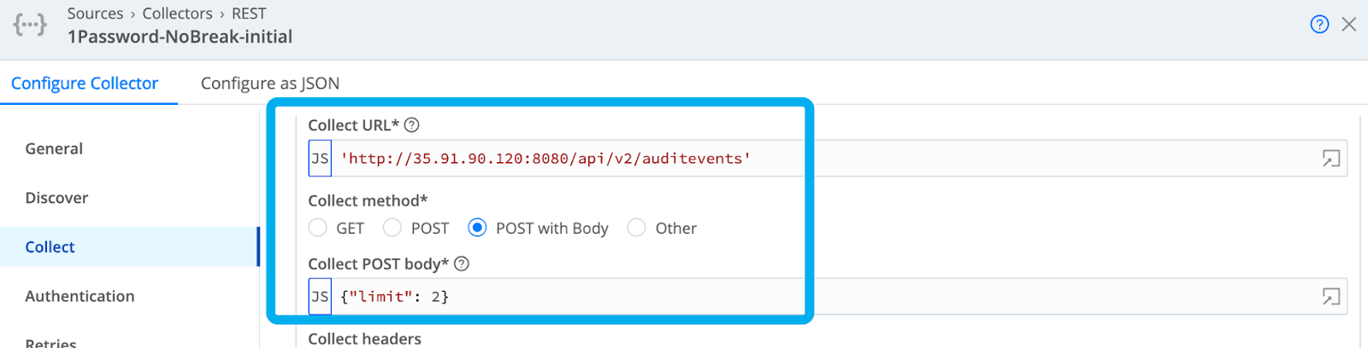Click the Collect POST body help icon
The height and width of the screenshot is (348, 1368).
tap(462, 264)
